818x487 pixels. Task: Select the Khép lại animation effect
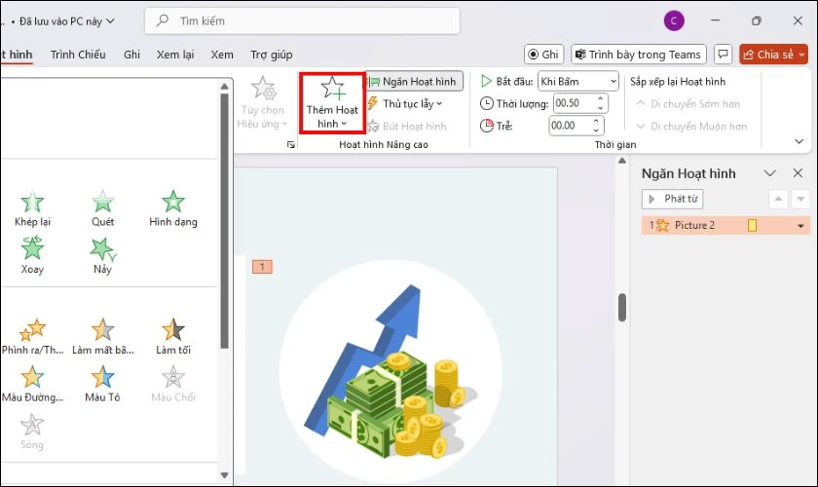pos(32,208)
